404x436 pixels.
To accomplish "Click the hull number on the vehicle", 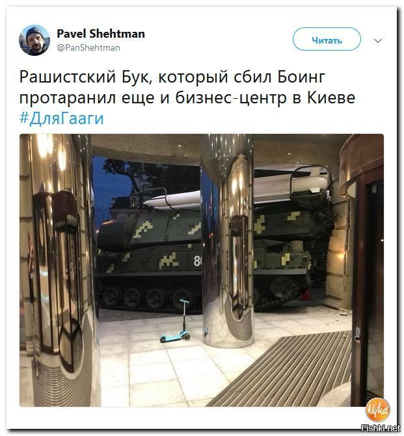I will pos(197,261).
